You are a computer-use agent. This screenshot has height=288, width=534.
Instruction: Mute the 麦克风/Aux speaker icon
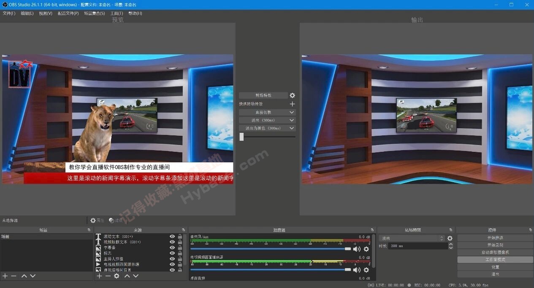(356, 249)
